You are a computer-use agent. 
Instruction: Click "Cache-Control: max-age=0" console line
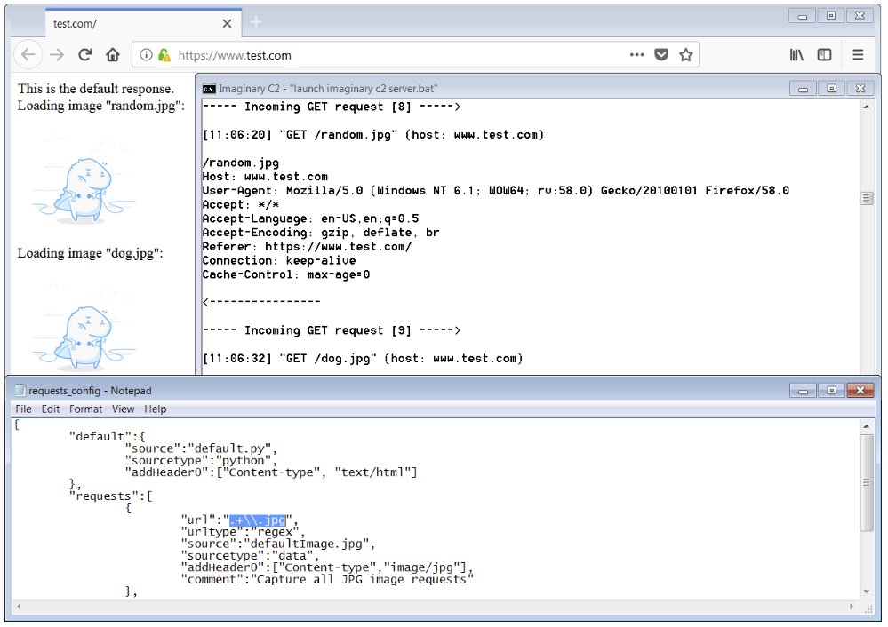(286, 274)
